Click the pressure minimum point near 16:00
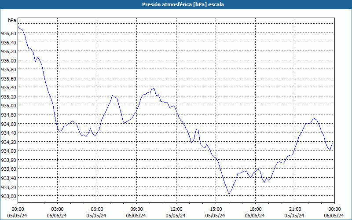 pyautogui.click(x=229, y=194)
